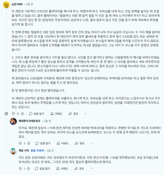Share the reply by 게임 시작
This screenshot has height=175, width=164.
click(x=79, y=169)
